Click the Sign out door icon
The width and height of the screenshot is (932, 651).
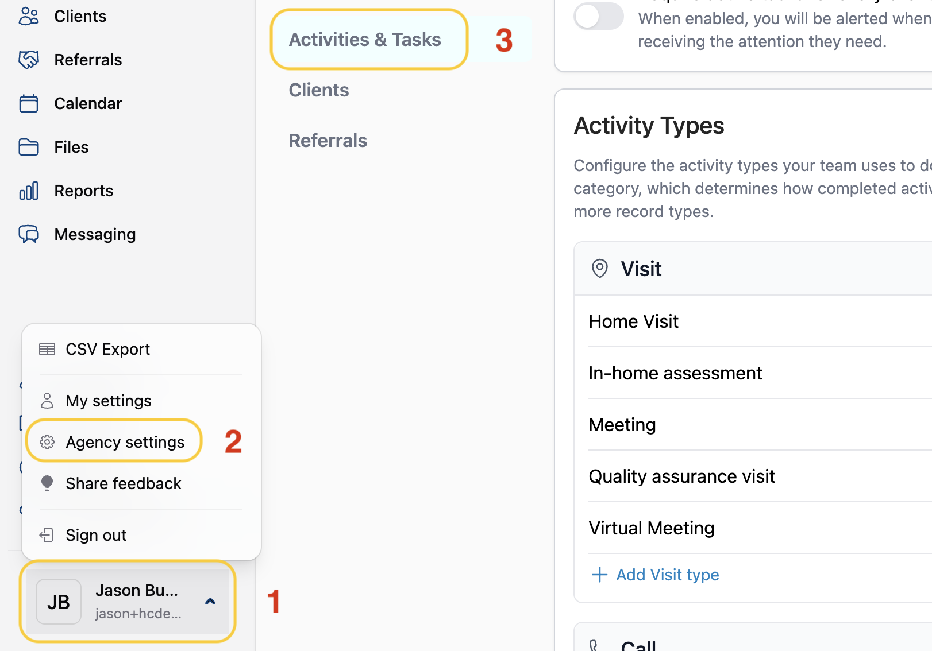(47, 535)
